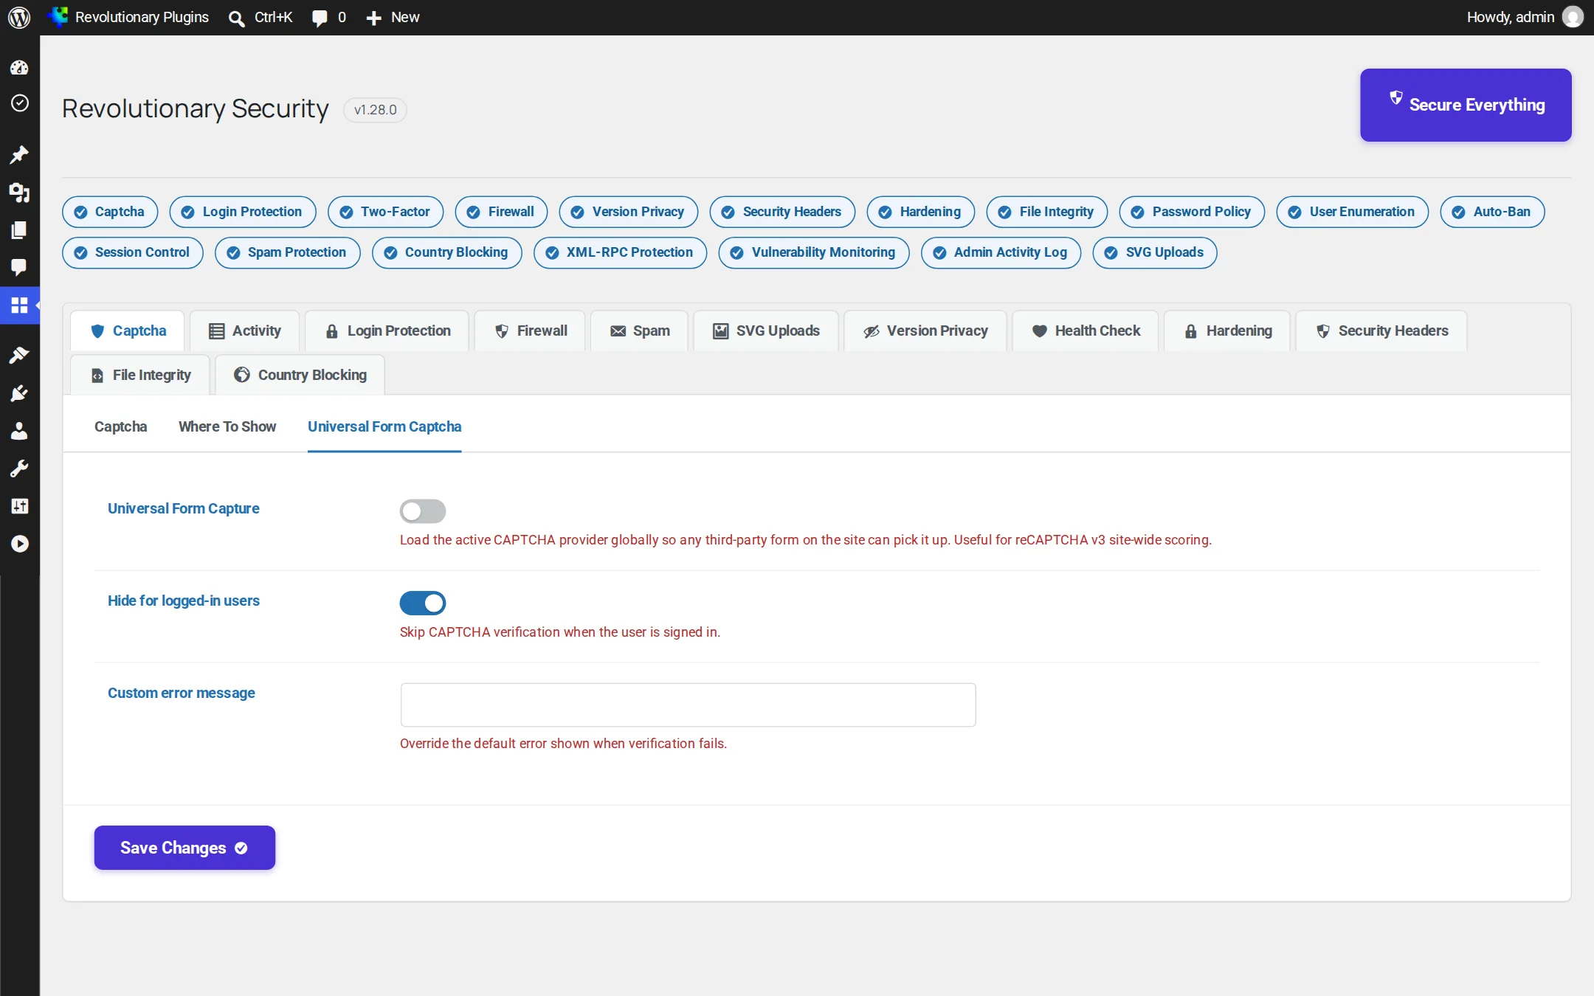Toggle the Password Policy module pill

1192,212
